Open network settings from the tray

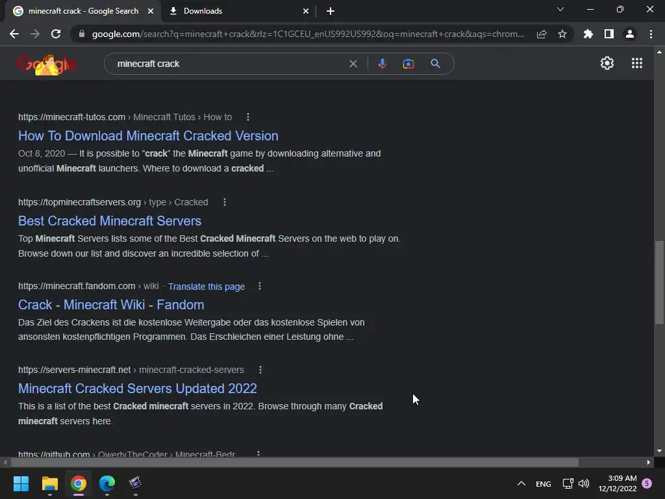click(568, 483)
